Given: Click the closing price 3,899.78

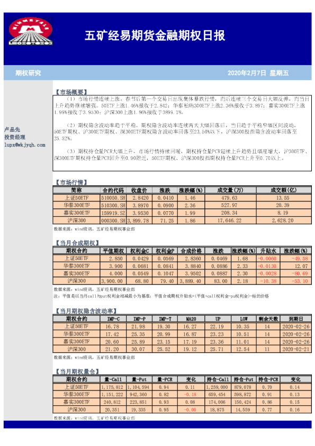Looking at the screenshot, I should 138,220.
